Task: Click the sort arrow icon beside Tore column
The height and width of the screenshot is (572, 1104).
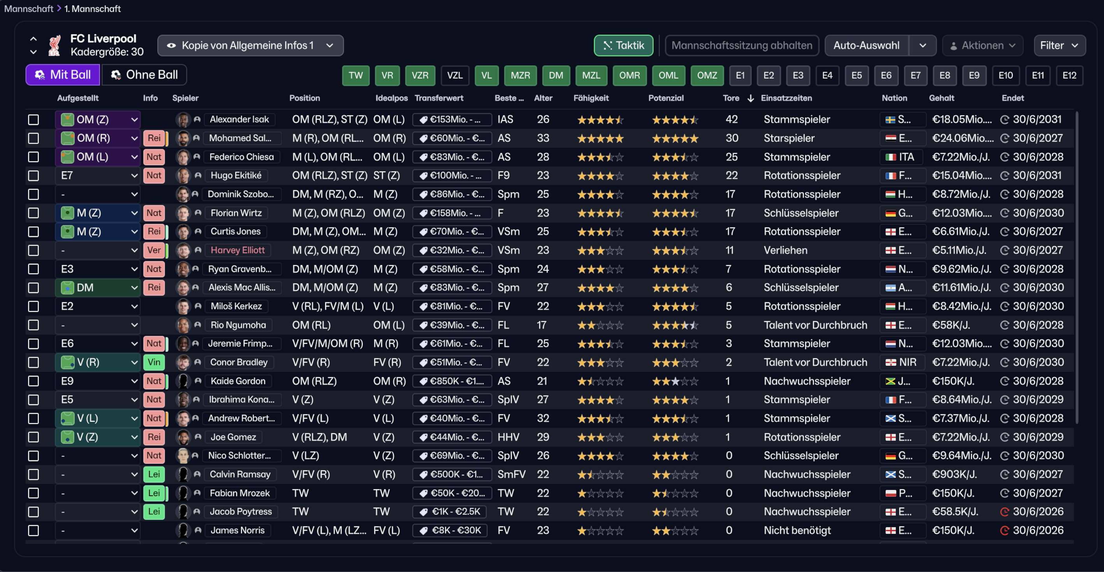Action: 751,98
